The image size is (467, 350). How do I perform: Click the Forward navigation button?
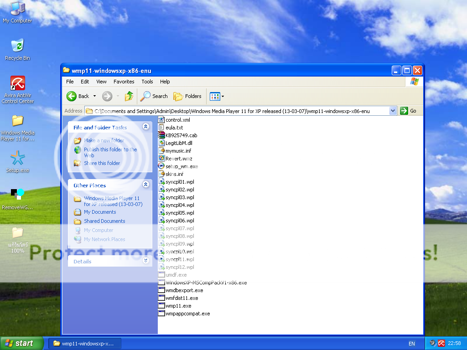[x=107, y=96]
